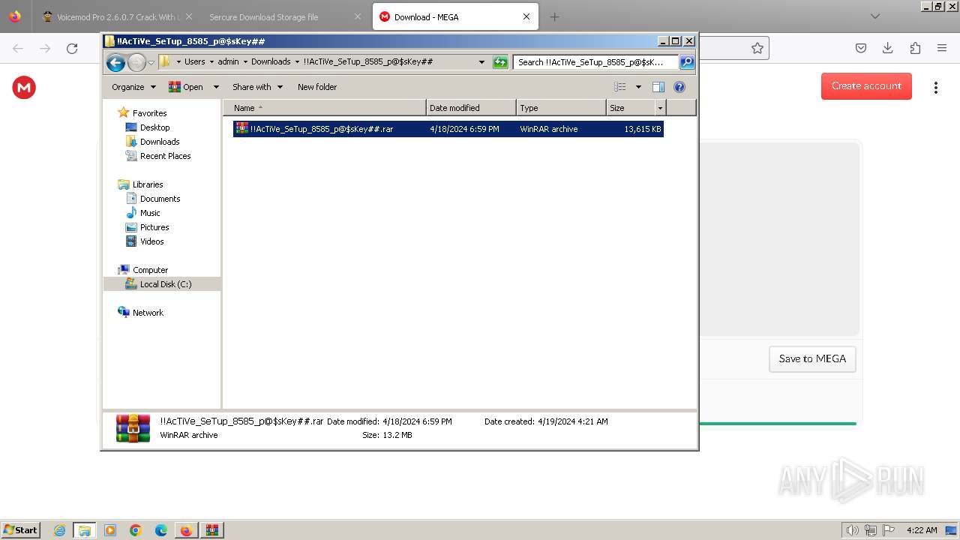Open the Documents library
This screenshot has height=540, width=960.
click(160, 199)
